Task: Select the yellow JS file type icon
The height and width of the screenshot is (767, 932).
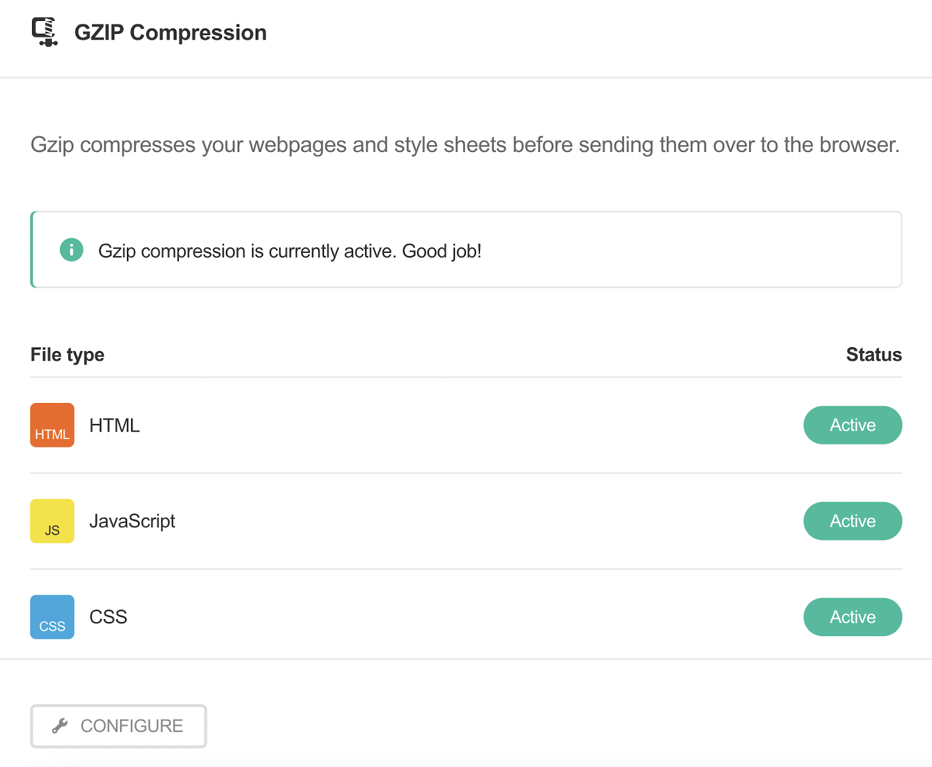Action: tap(52, 521)
